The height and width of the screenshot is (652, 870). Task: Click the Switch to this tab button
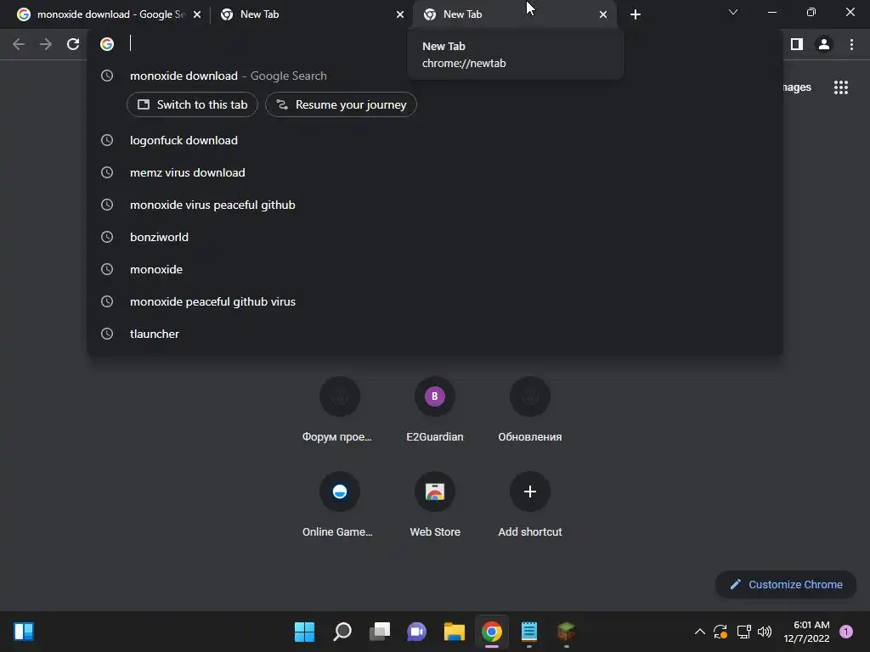[x=192, y=104]
